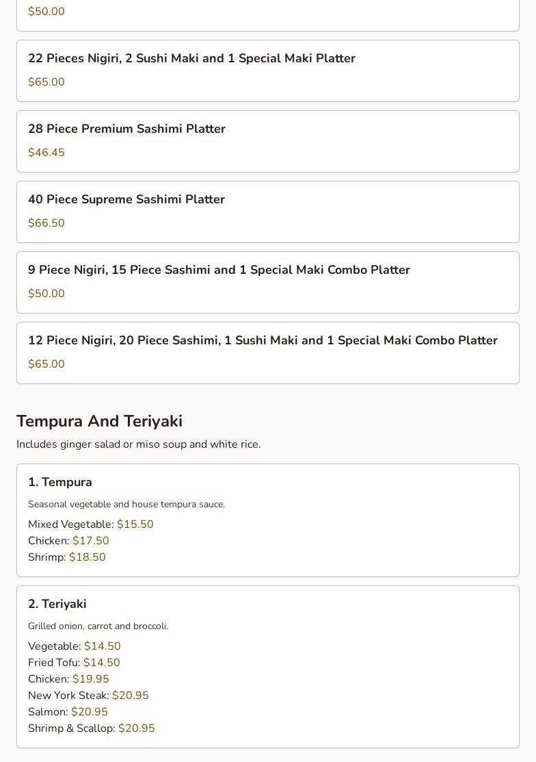Open the 1. Tempura item title
Viewport: 536px width, 762px height.
coord(60,483)
